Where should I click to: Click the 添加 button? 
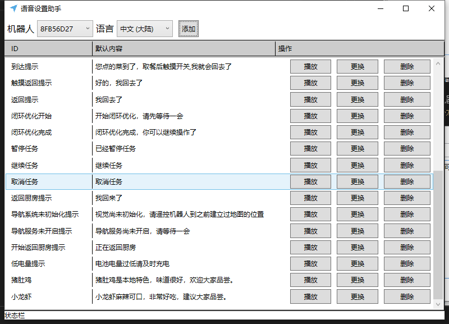[x=189, y=29]
